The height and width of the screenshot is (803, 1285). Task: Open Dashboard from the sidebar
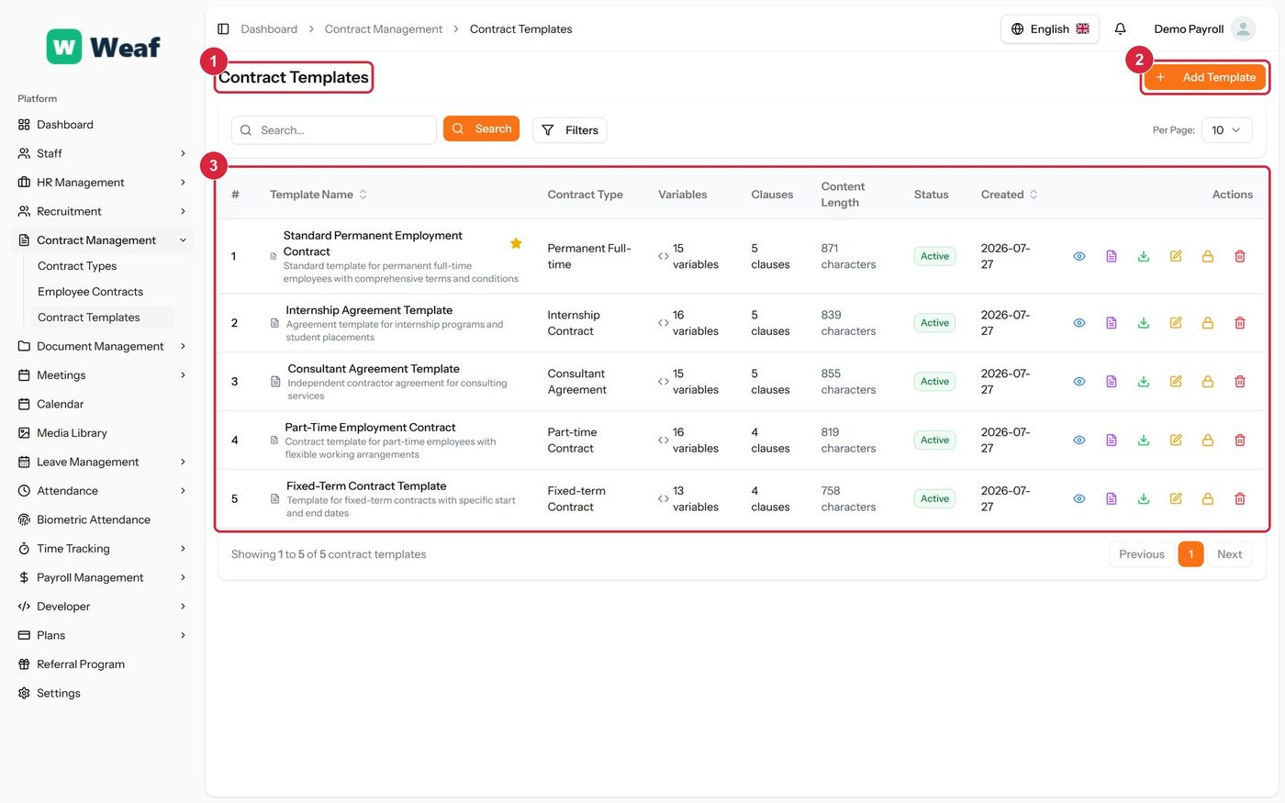tap(103, 125)
